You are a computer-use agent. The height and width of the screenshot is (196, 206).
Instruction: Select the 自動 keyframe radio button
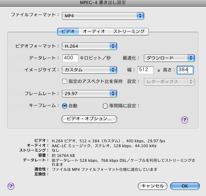point(65,106)
